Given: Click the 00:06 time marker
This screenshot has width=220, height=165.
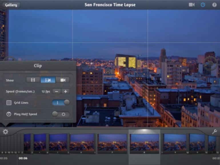Looking at the screenshot, I should (23, 158).
